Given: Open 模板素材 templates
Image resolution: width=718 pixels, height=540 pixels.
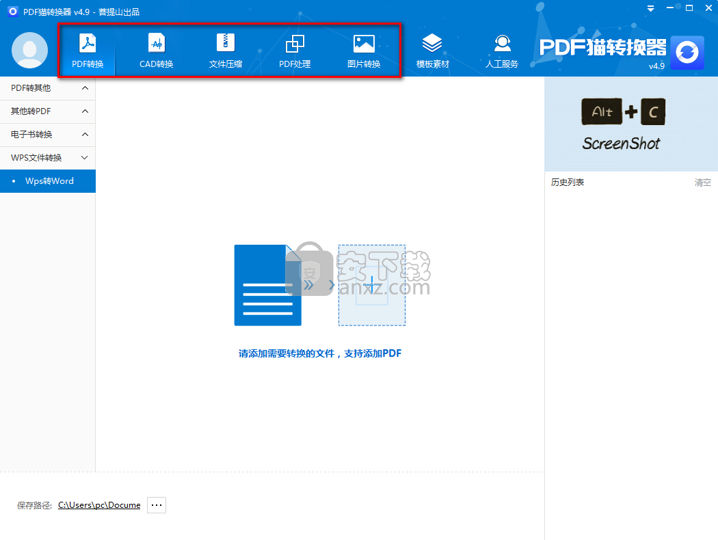Looking at the screenshot, I should [432, 51].
